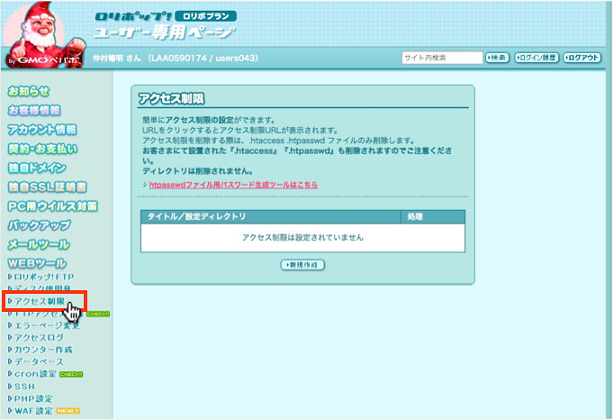This screenshot has width=613, height=420.
Task: Open the ログイン履歴 page
Action: pyautogui.click(x=536, y=58)
